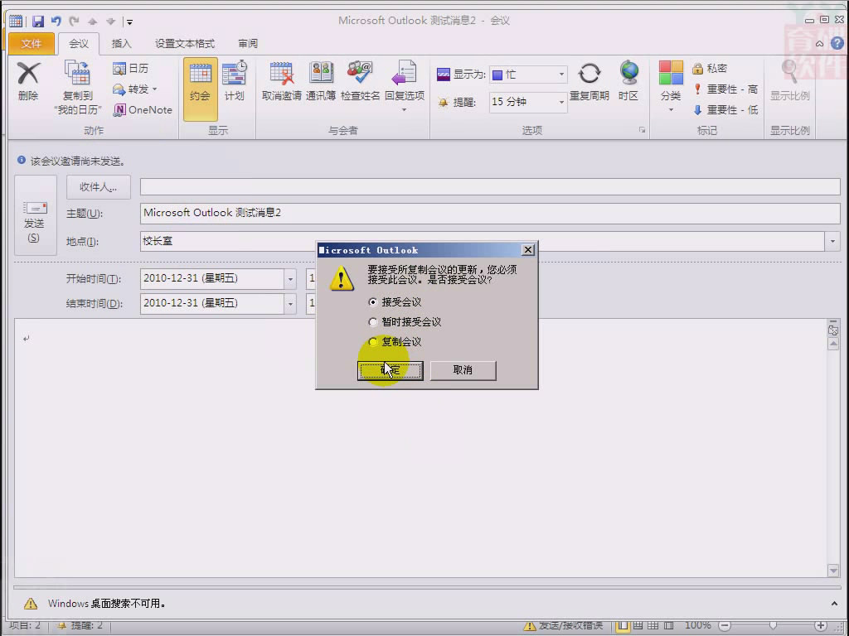Click Copy to My Calendar (复制到我的日历)

point(78,88)
